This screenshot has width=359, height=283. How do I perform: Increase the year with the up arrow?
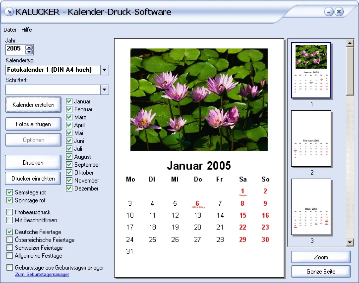[29, 47]
